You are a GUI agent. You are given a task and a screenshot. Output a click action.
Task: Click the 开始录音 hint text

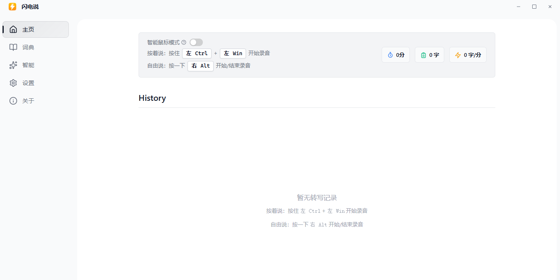point(258,53)
